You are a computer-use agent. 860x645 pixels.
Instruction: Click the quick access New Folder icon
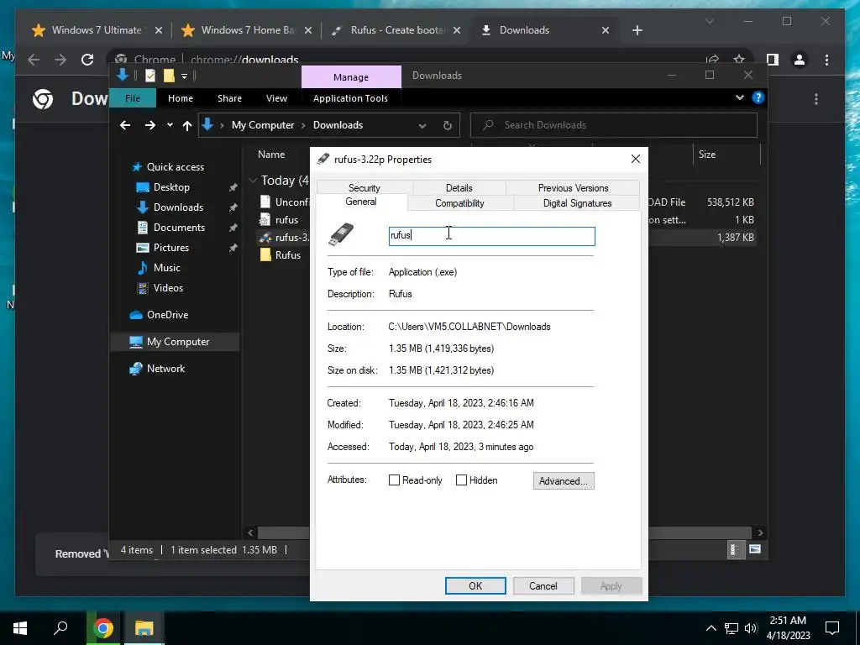click(169, 76)
